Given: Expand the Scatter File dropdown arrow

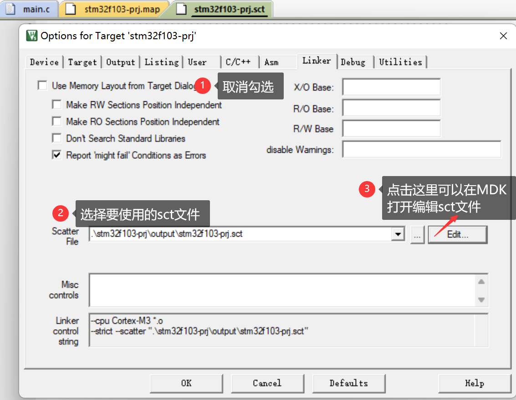Looking at the screenshot, I should (x=398, y=234).
